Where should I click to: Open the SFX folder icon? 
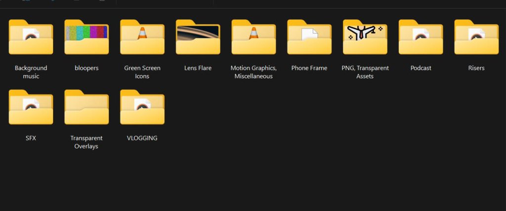[x=31, y=107]
